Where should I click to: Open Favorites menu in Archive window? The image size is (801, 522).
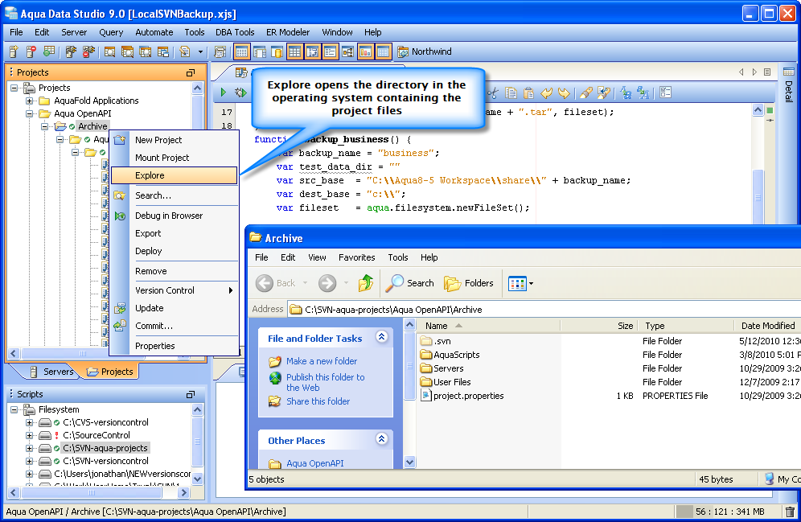356,257
